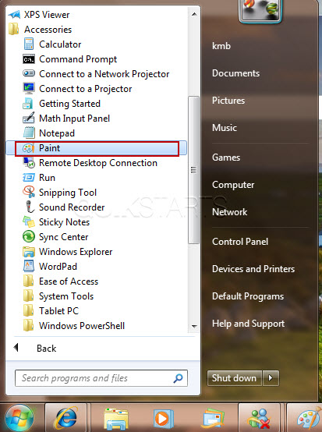Click the Paint palette icon in the list
This screenshot has width=322, height=432.
[28, 148]
